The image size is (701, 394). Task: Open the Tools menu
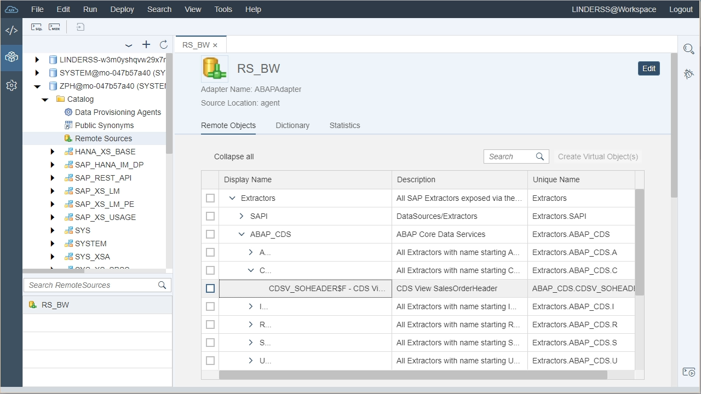click(223, 9)
